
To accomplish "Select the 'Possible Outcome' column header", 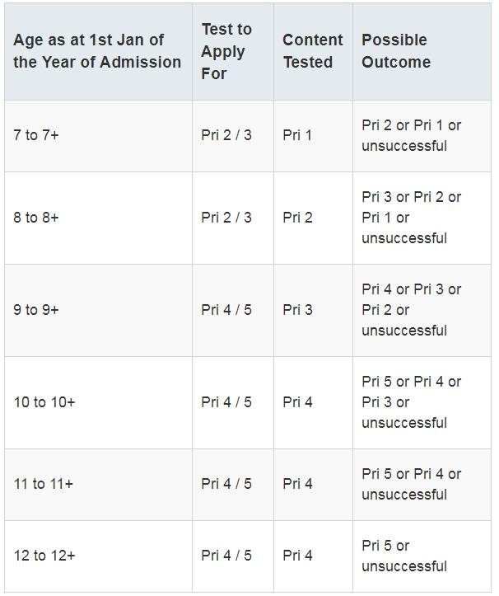I will 395,51.
